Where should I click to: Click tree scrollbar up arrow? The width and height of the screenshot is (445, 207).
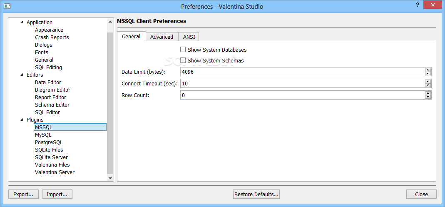coord(110,22)
